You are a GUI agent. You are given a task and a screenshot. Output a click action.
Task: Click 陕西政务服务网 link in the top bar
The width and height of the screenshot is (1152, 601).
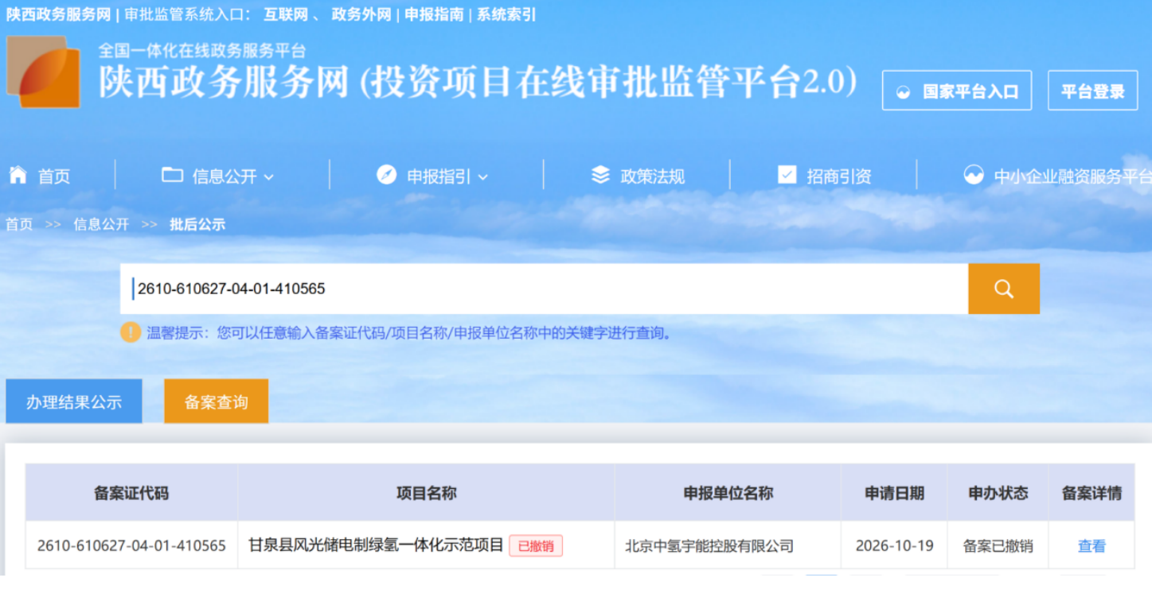pyautogui.click(x=58, y=14)
